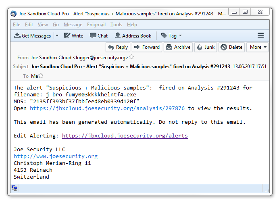Minimize the message window
This screenshot has height=202, width=279.
pos(234,12)
